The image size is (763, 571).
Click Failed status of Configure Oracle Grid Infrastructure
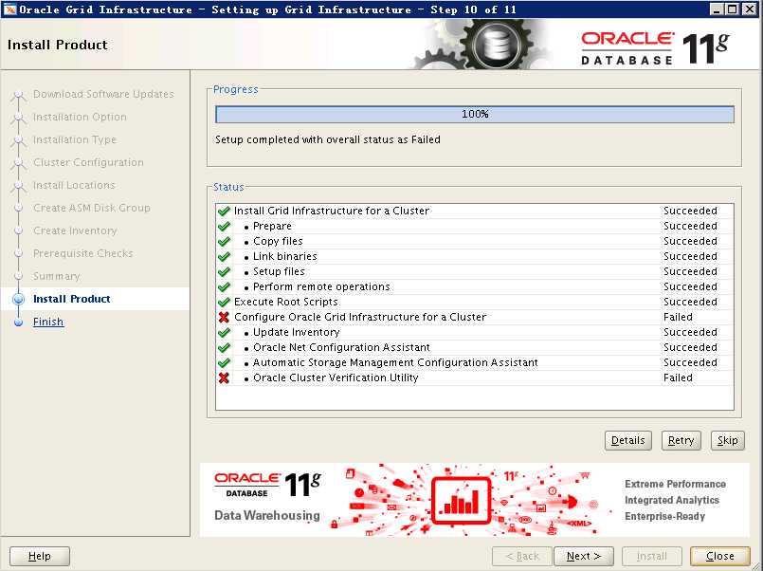(x=678, y=317)
